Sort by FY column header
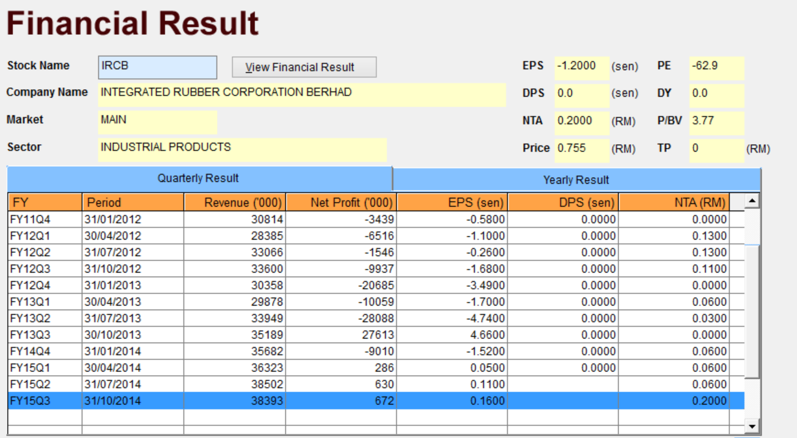The height and width of the screenshot is (438, 797). pos(45,202)
